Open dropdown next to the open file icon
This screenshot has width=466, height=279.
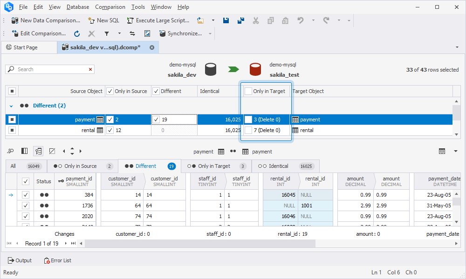coord(213,20)
